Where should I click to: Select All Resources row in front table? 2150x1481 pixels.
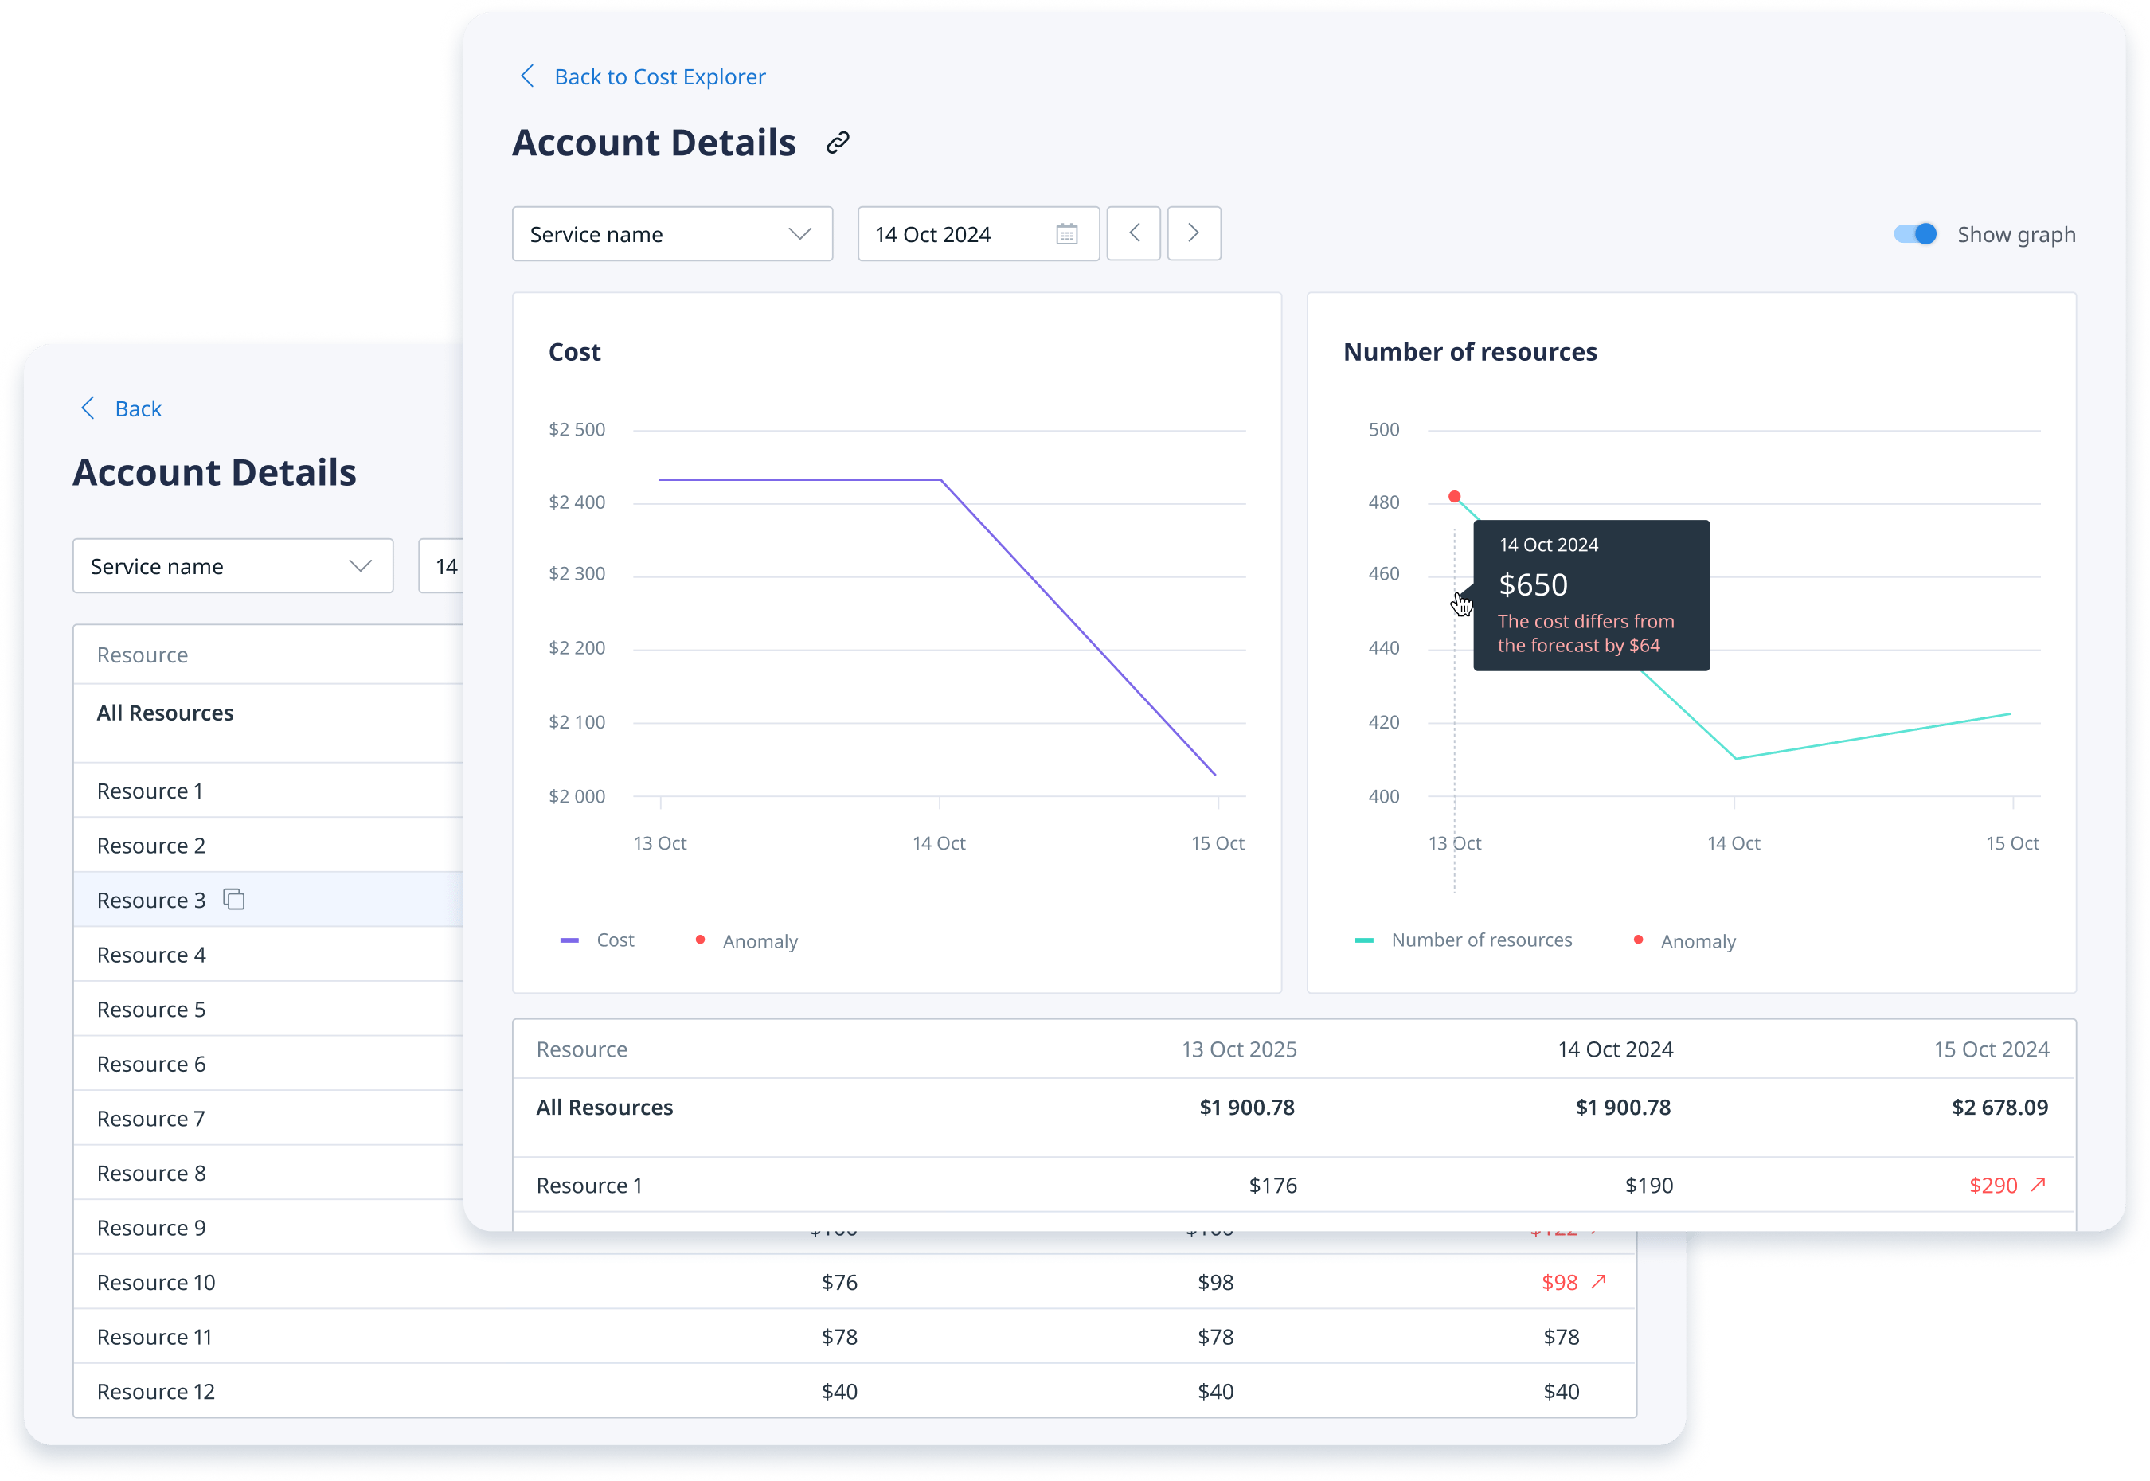[x=1295, y=1116]
